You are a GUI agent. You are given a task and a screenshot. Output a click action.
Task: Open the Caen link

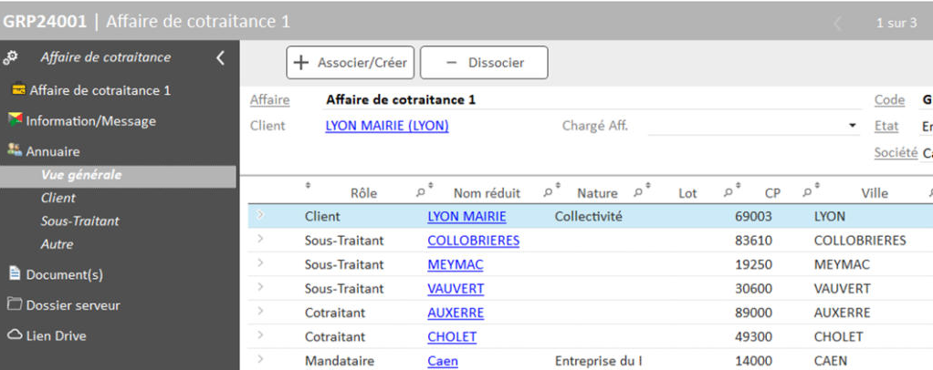443,361
